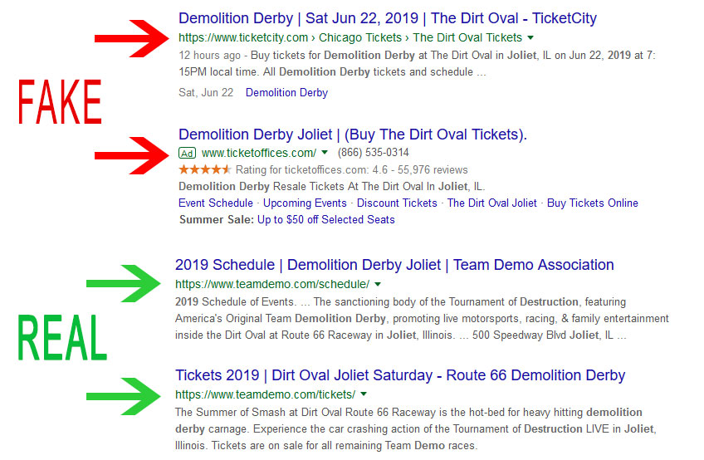
Task: Open dropdown arrow beside teamdemo.com/tickets URL
Action: point(364,394)
